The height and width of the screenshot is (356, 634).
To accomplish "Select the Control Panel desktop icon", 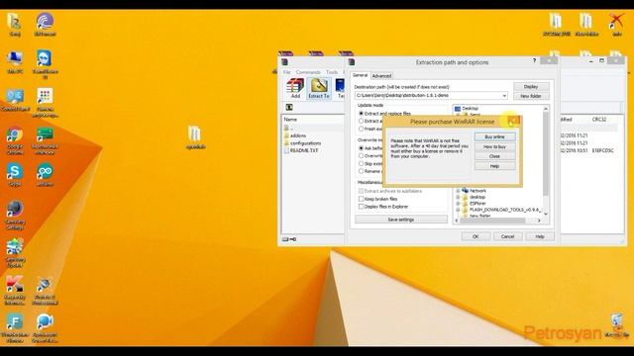I will (16, 100).
